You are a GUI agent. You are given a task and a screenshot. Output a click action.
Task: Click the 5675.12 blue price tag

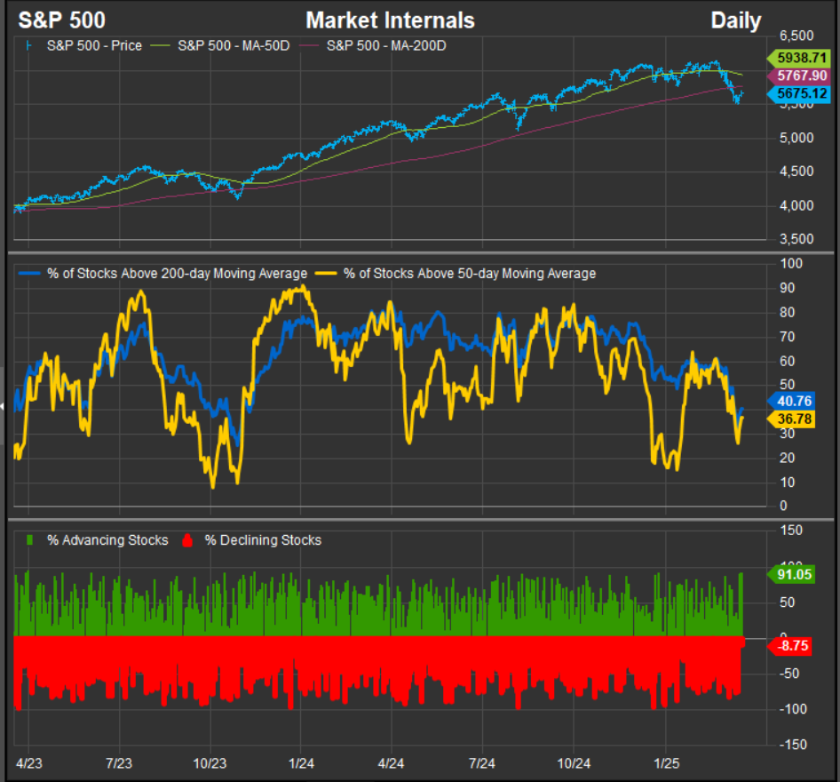[x=799, y=94]
